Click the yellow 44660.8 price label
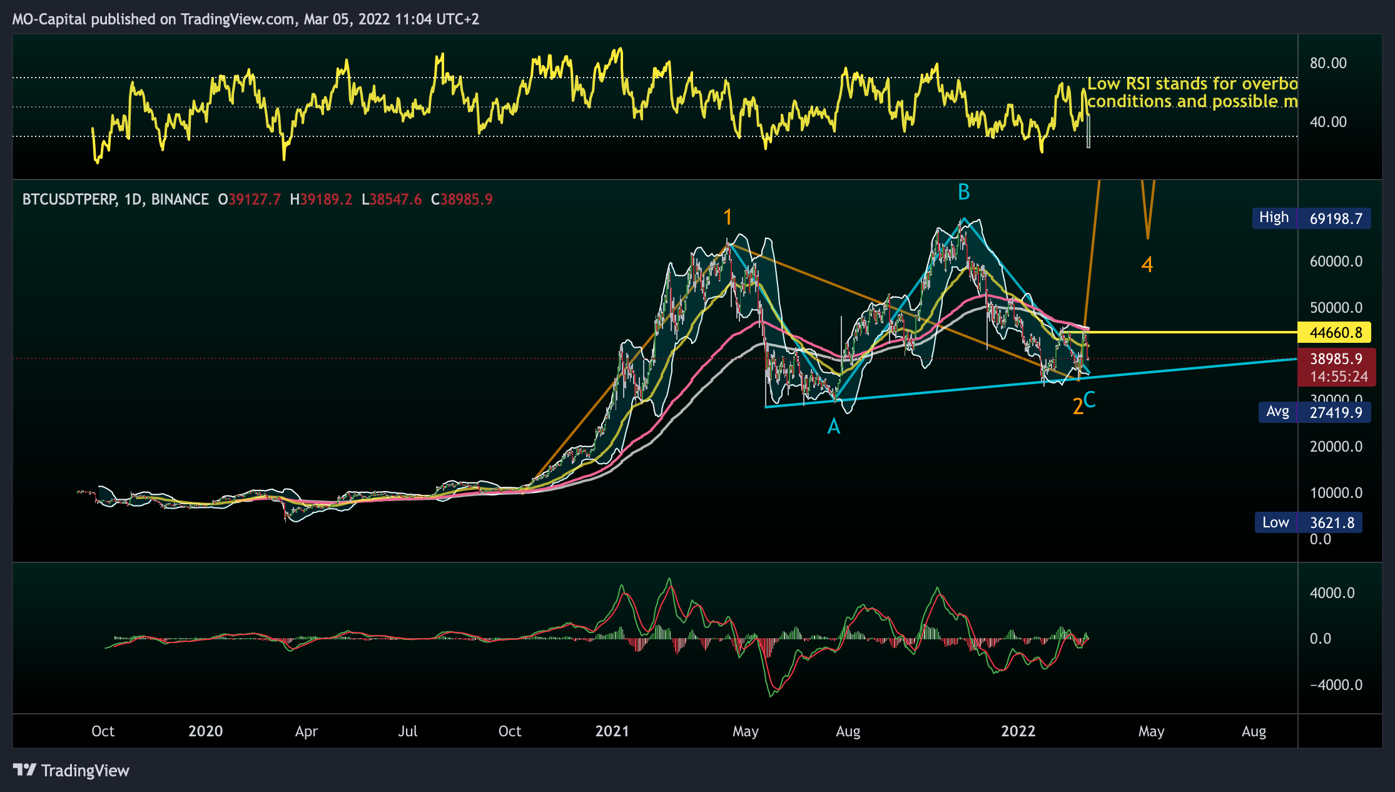The image size is (1395, 792). coord(1334,332)
